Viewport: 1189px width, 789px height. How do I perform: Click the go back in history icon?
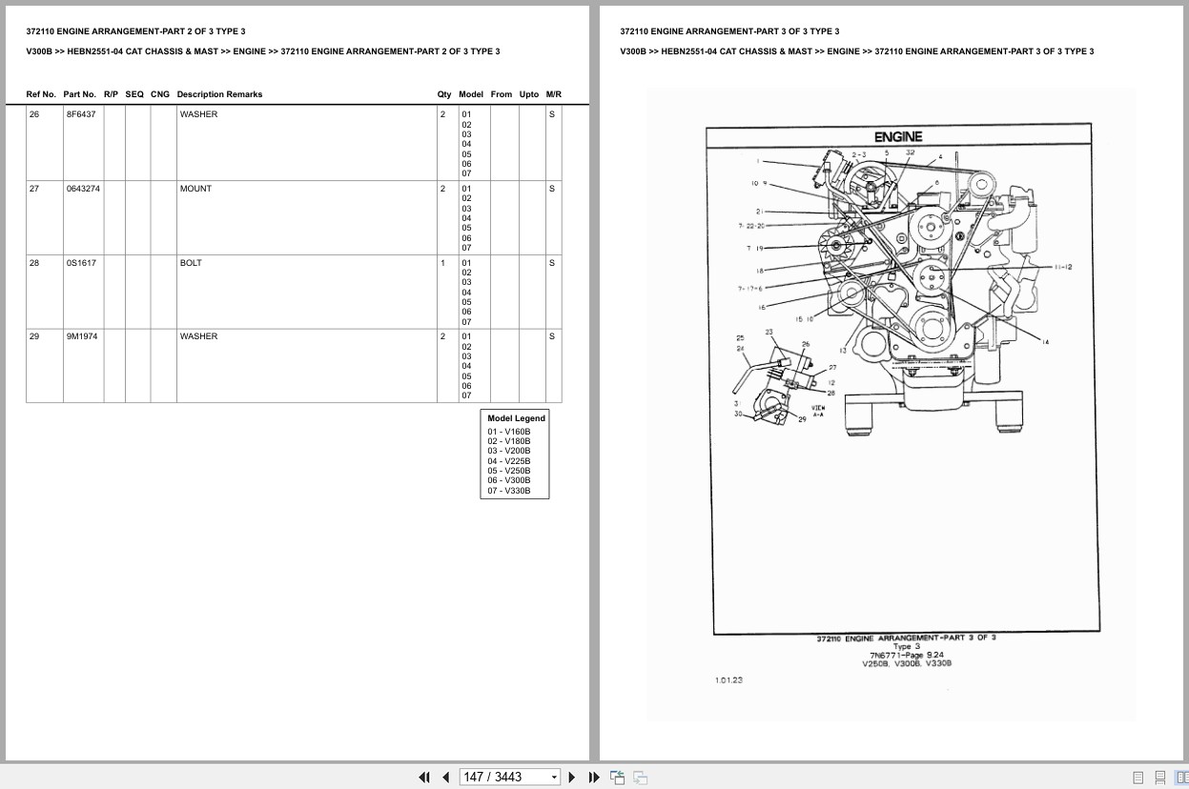(x=617, y=778)
